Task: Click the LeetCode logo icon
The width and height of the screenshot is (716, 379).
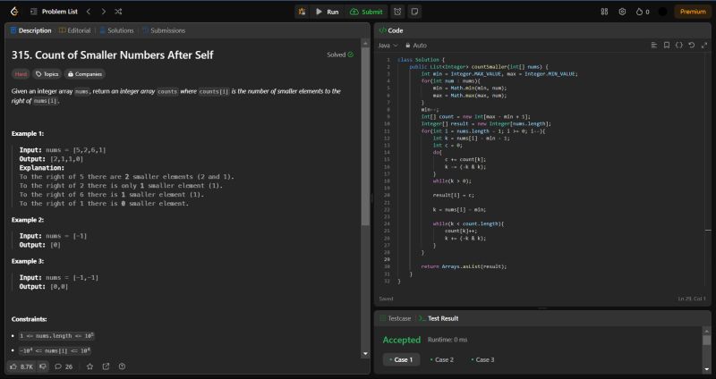Action: pos(14,12)
